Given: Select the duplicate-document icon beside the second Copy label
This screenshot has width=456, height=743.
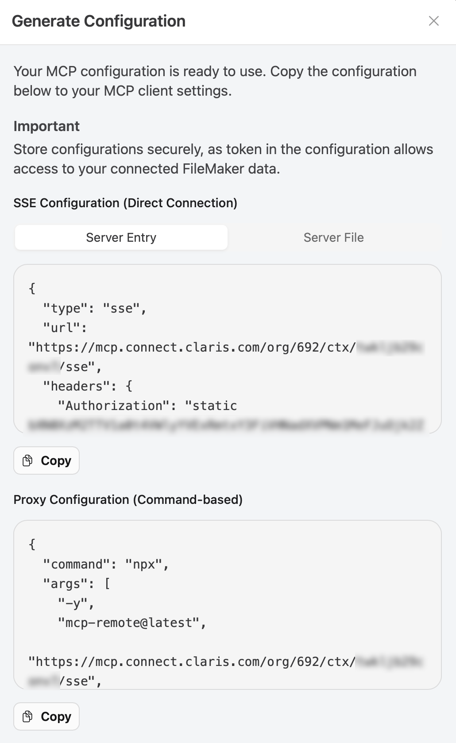Looking at the screenshot, I should pyautogui.click(x=27, y=716).
